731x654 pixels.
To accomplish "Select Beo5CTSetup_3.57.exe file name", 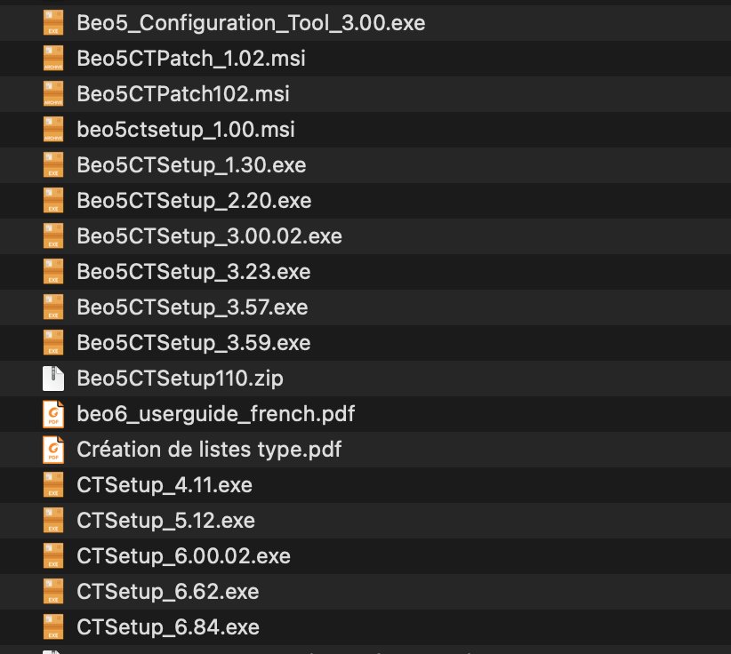I will tap(192, 307).
